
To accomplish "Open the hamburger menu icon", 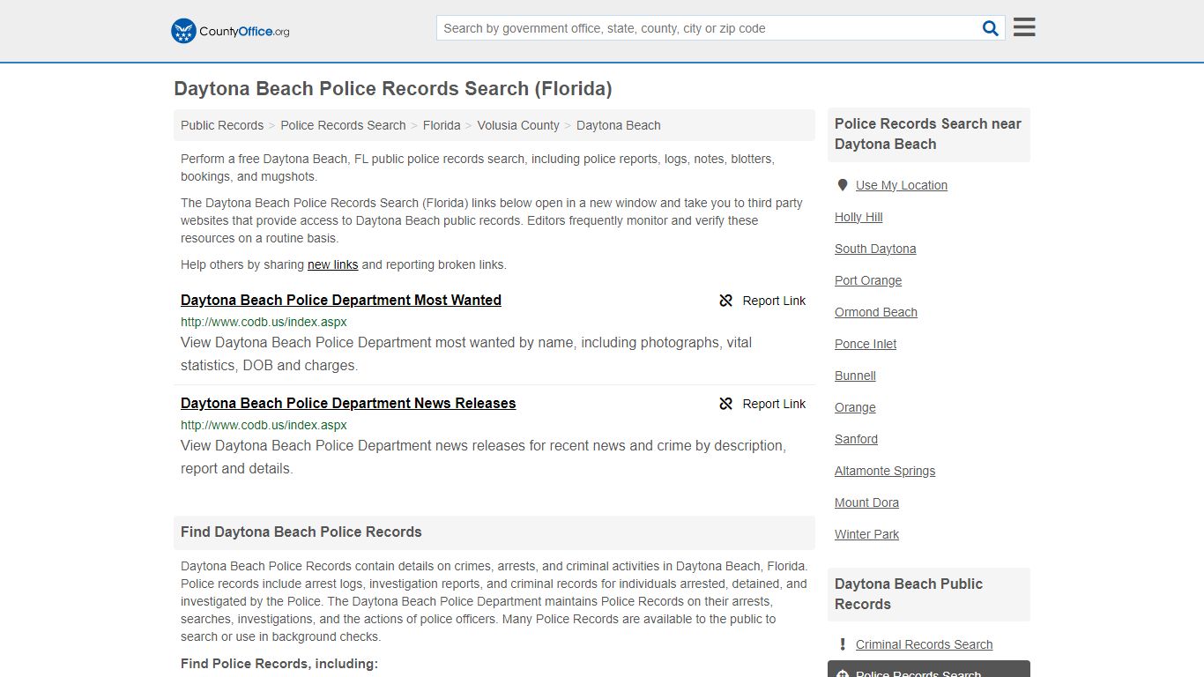I will 1024,27.
